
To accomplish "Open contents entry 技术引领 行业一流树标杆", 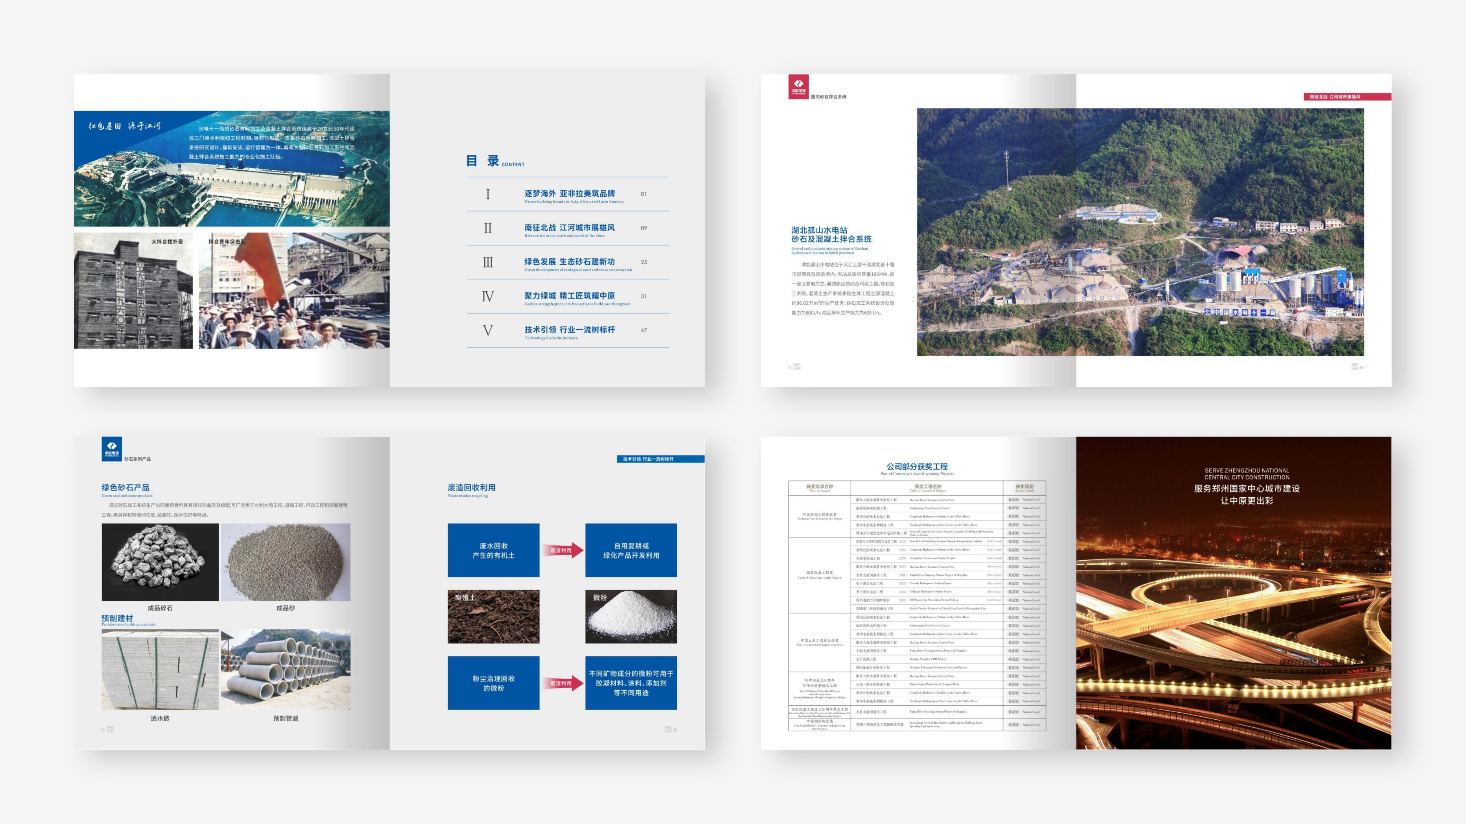I will pyautogui.click(x=570, y=330).
